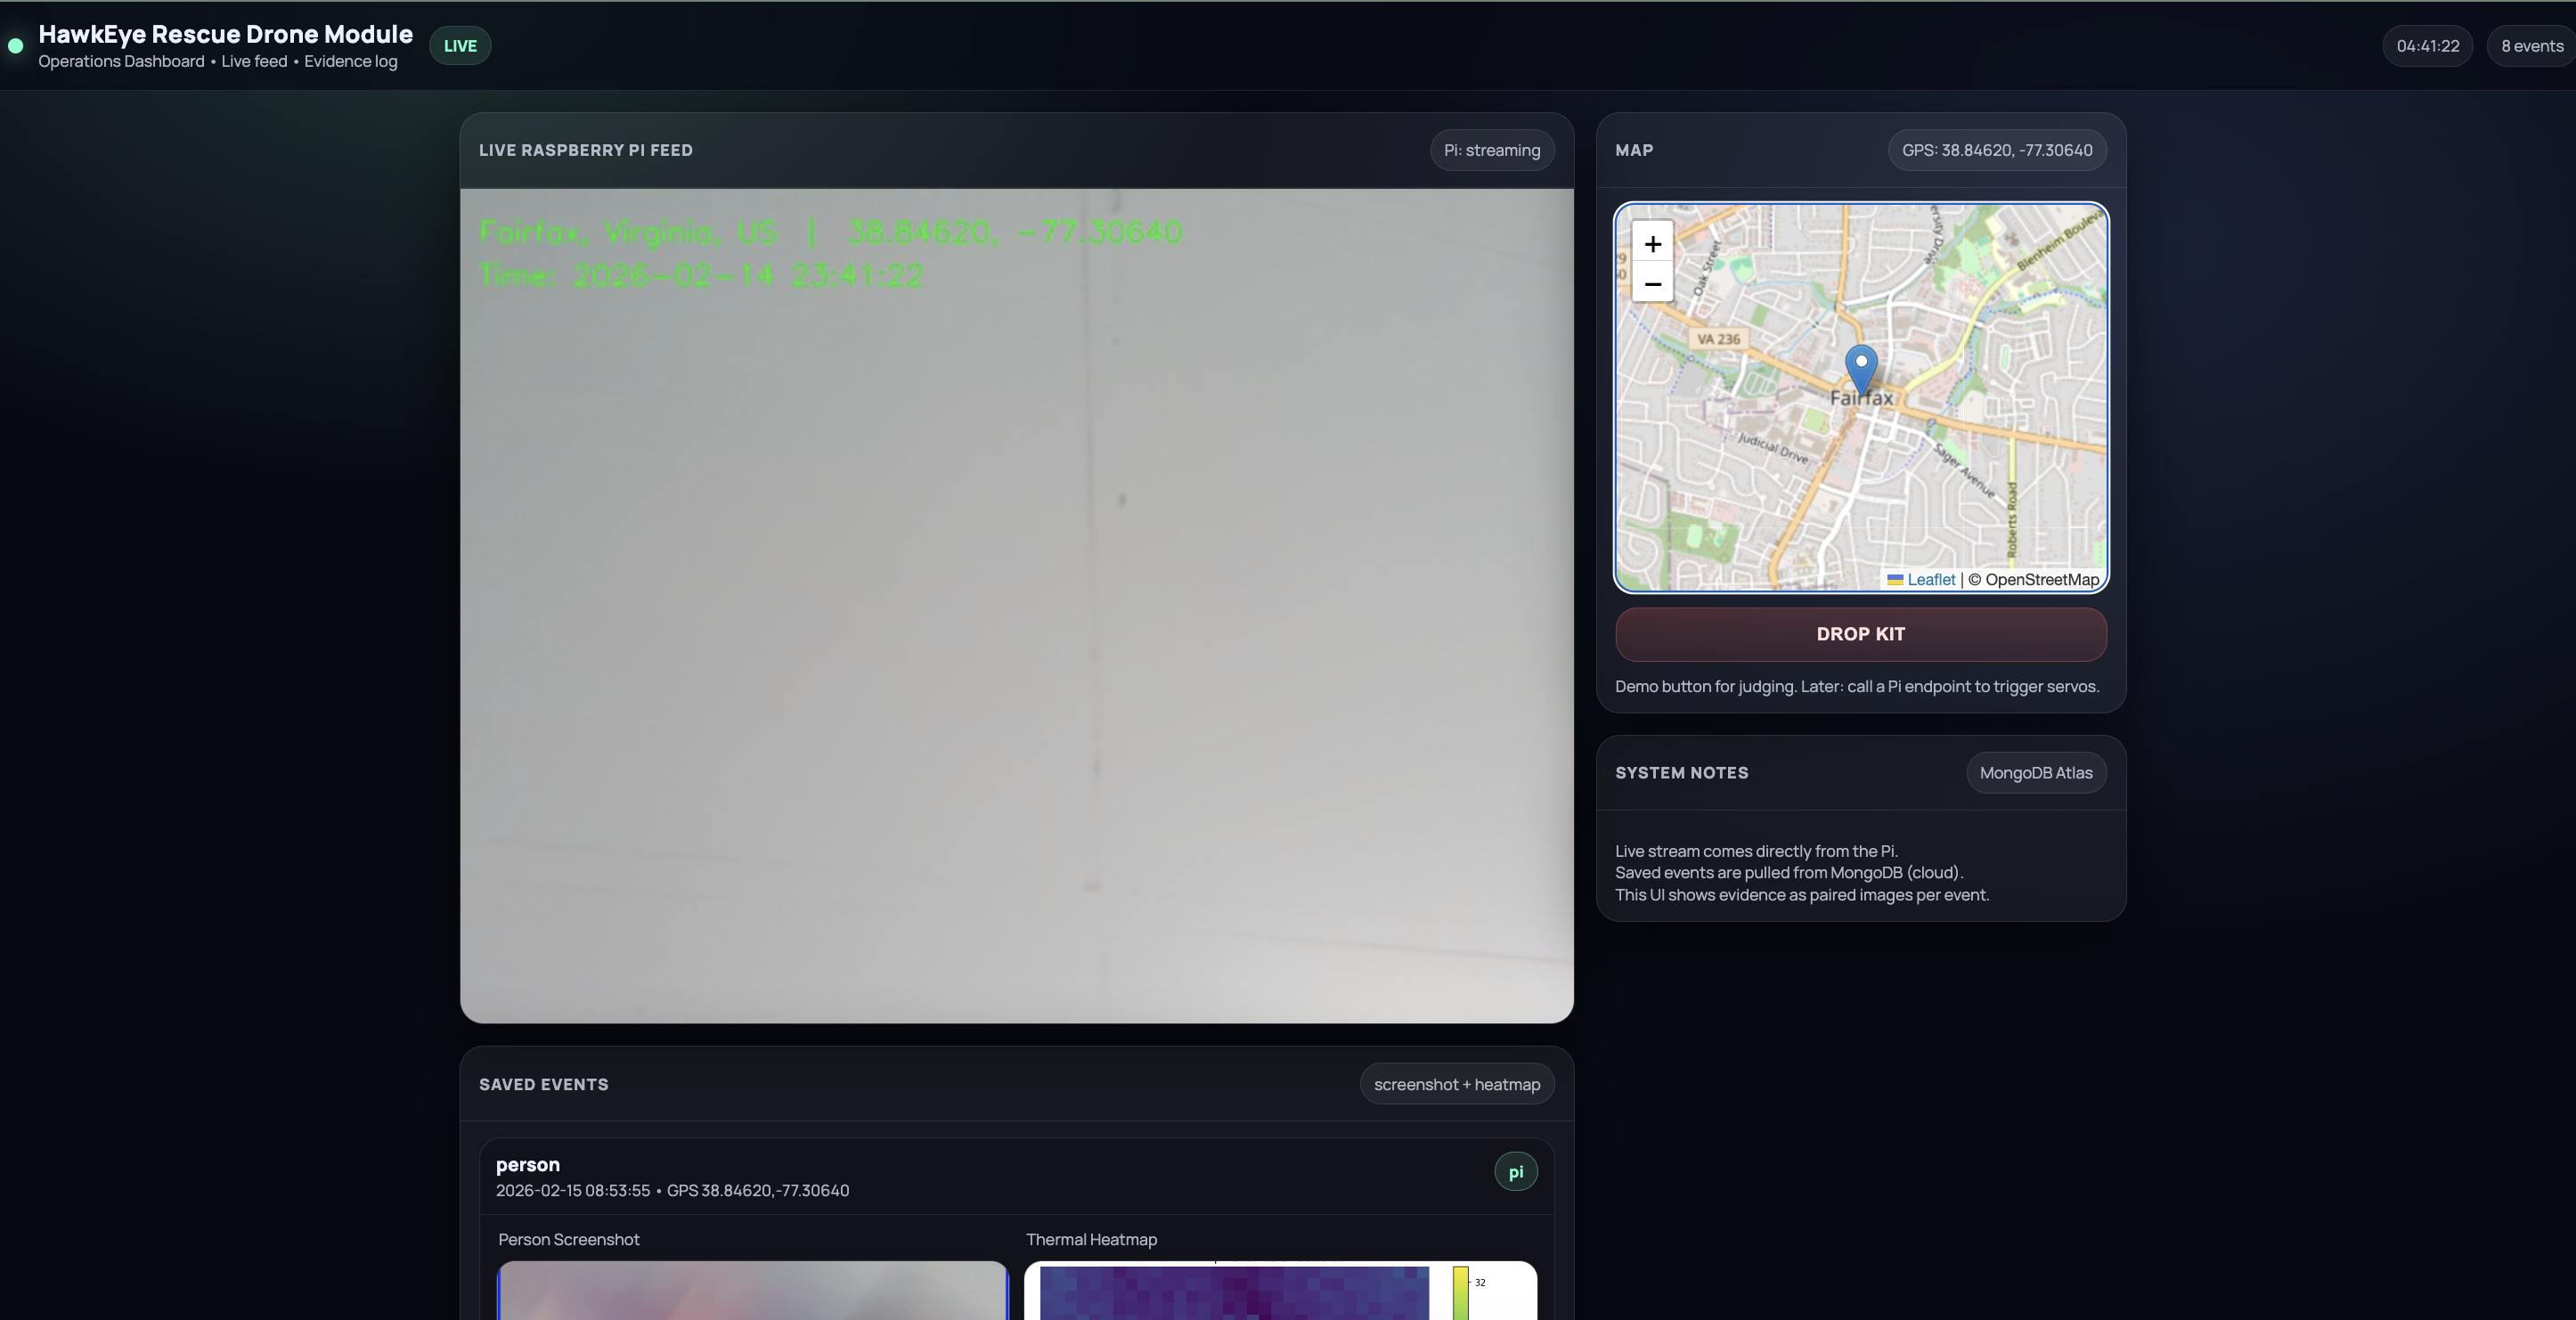
Task: Click the 04:41:22 clock pill
Action: coord(2427,46)
